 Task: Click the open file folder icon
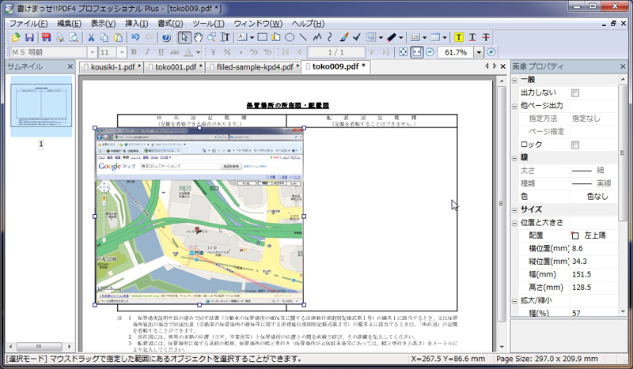16,37
